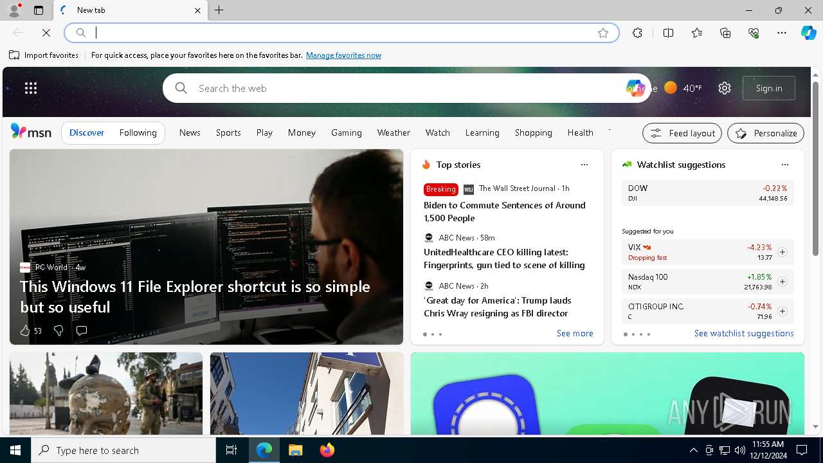
Task: Click See more in Top stories
Action: (575, 333)
